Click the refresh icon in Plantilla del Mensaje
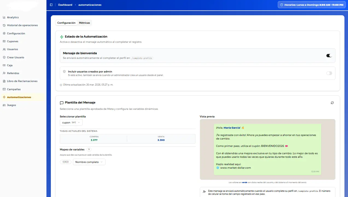Image resolution: width=348 pixels, height=197 pixels. click(332, 103)
